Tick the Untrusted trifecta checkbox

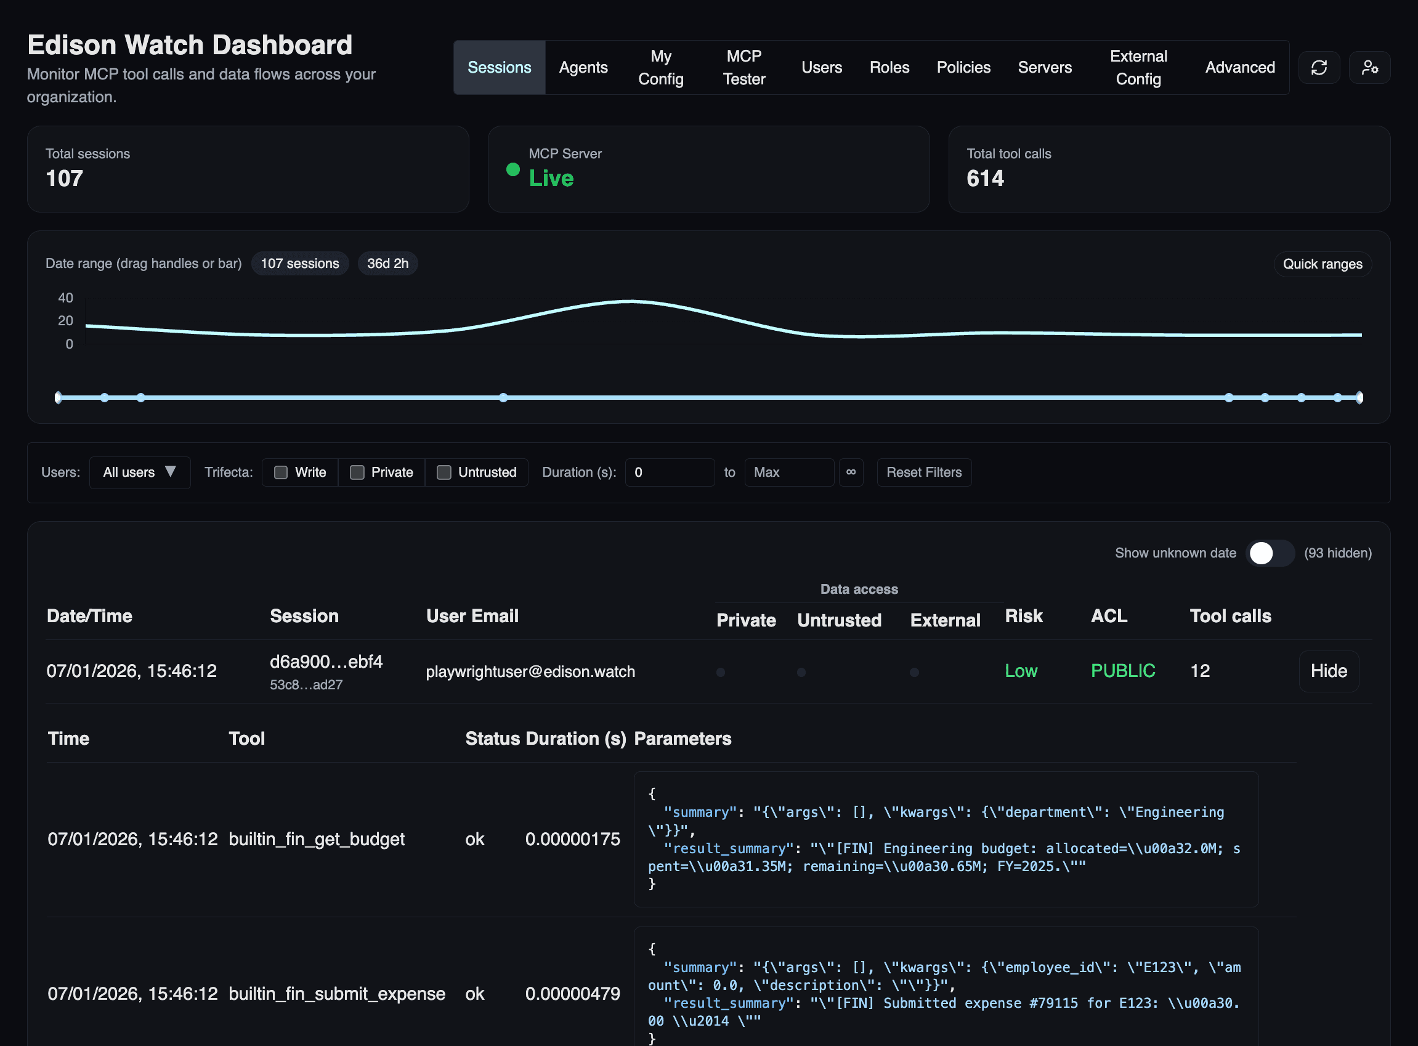coord(444,472)
